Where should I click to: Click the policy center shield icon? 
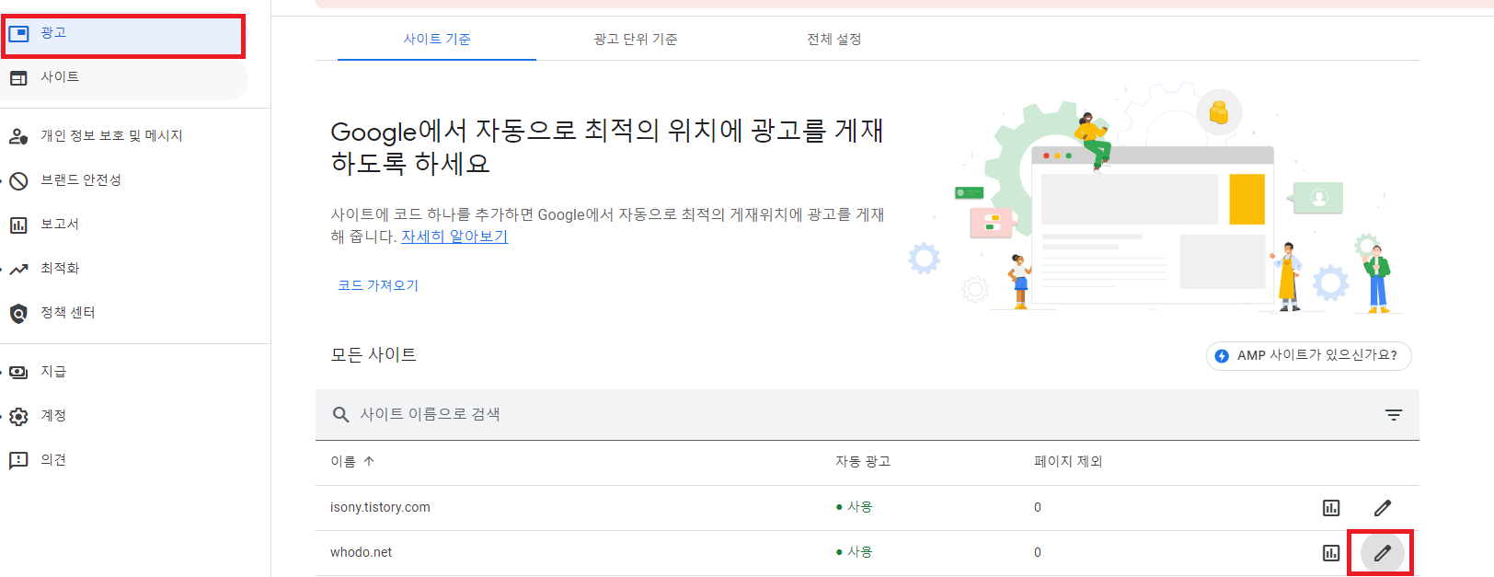18,314
